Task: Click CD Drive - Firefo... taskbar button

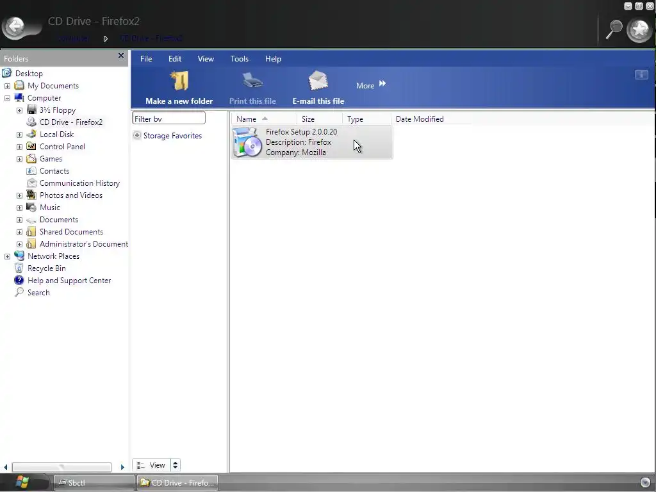Action: pyautogui.click(x=177, y=482)
